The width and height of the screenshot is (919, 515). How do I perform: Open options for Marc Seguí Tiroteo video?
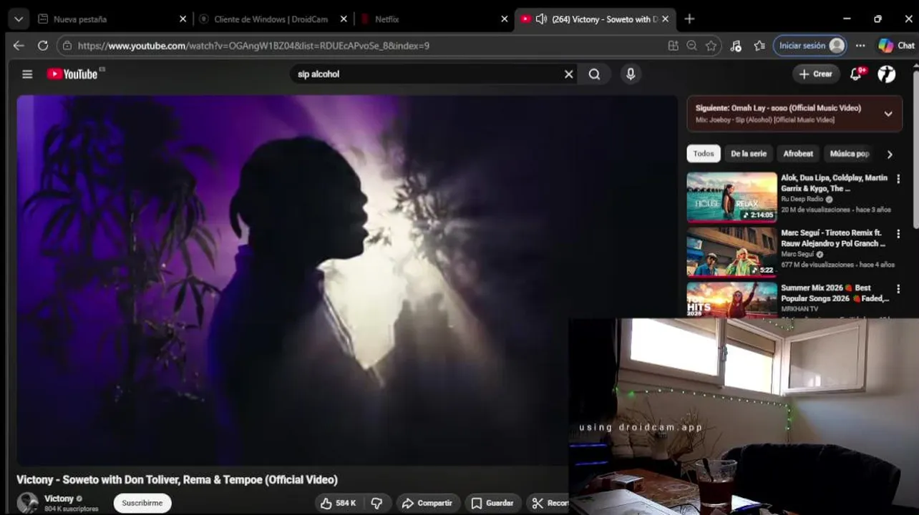click(x=898, y=234)
